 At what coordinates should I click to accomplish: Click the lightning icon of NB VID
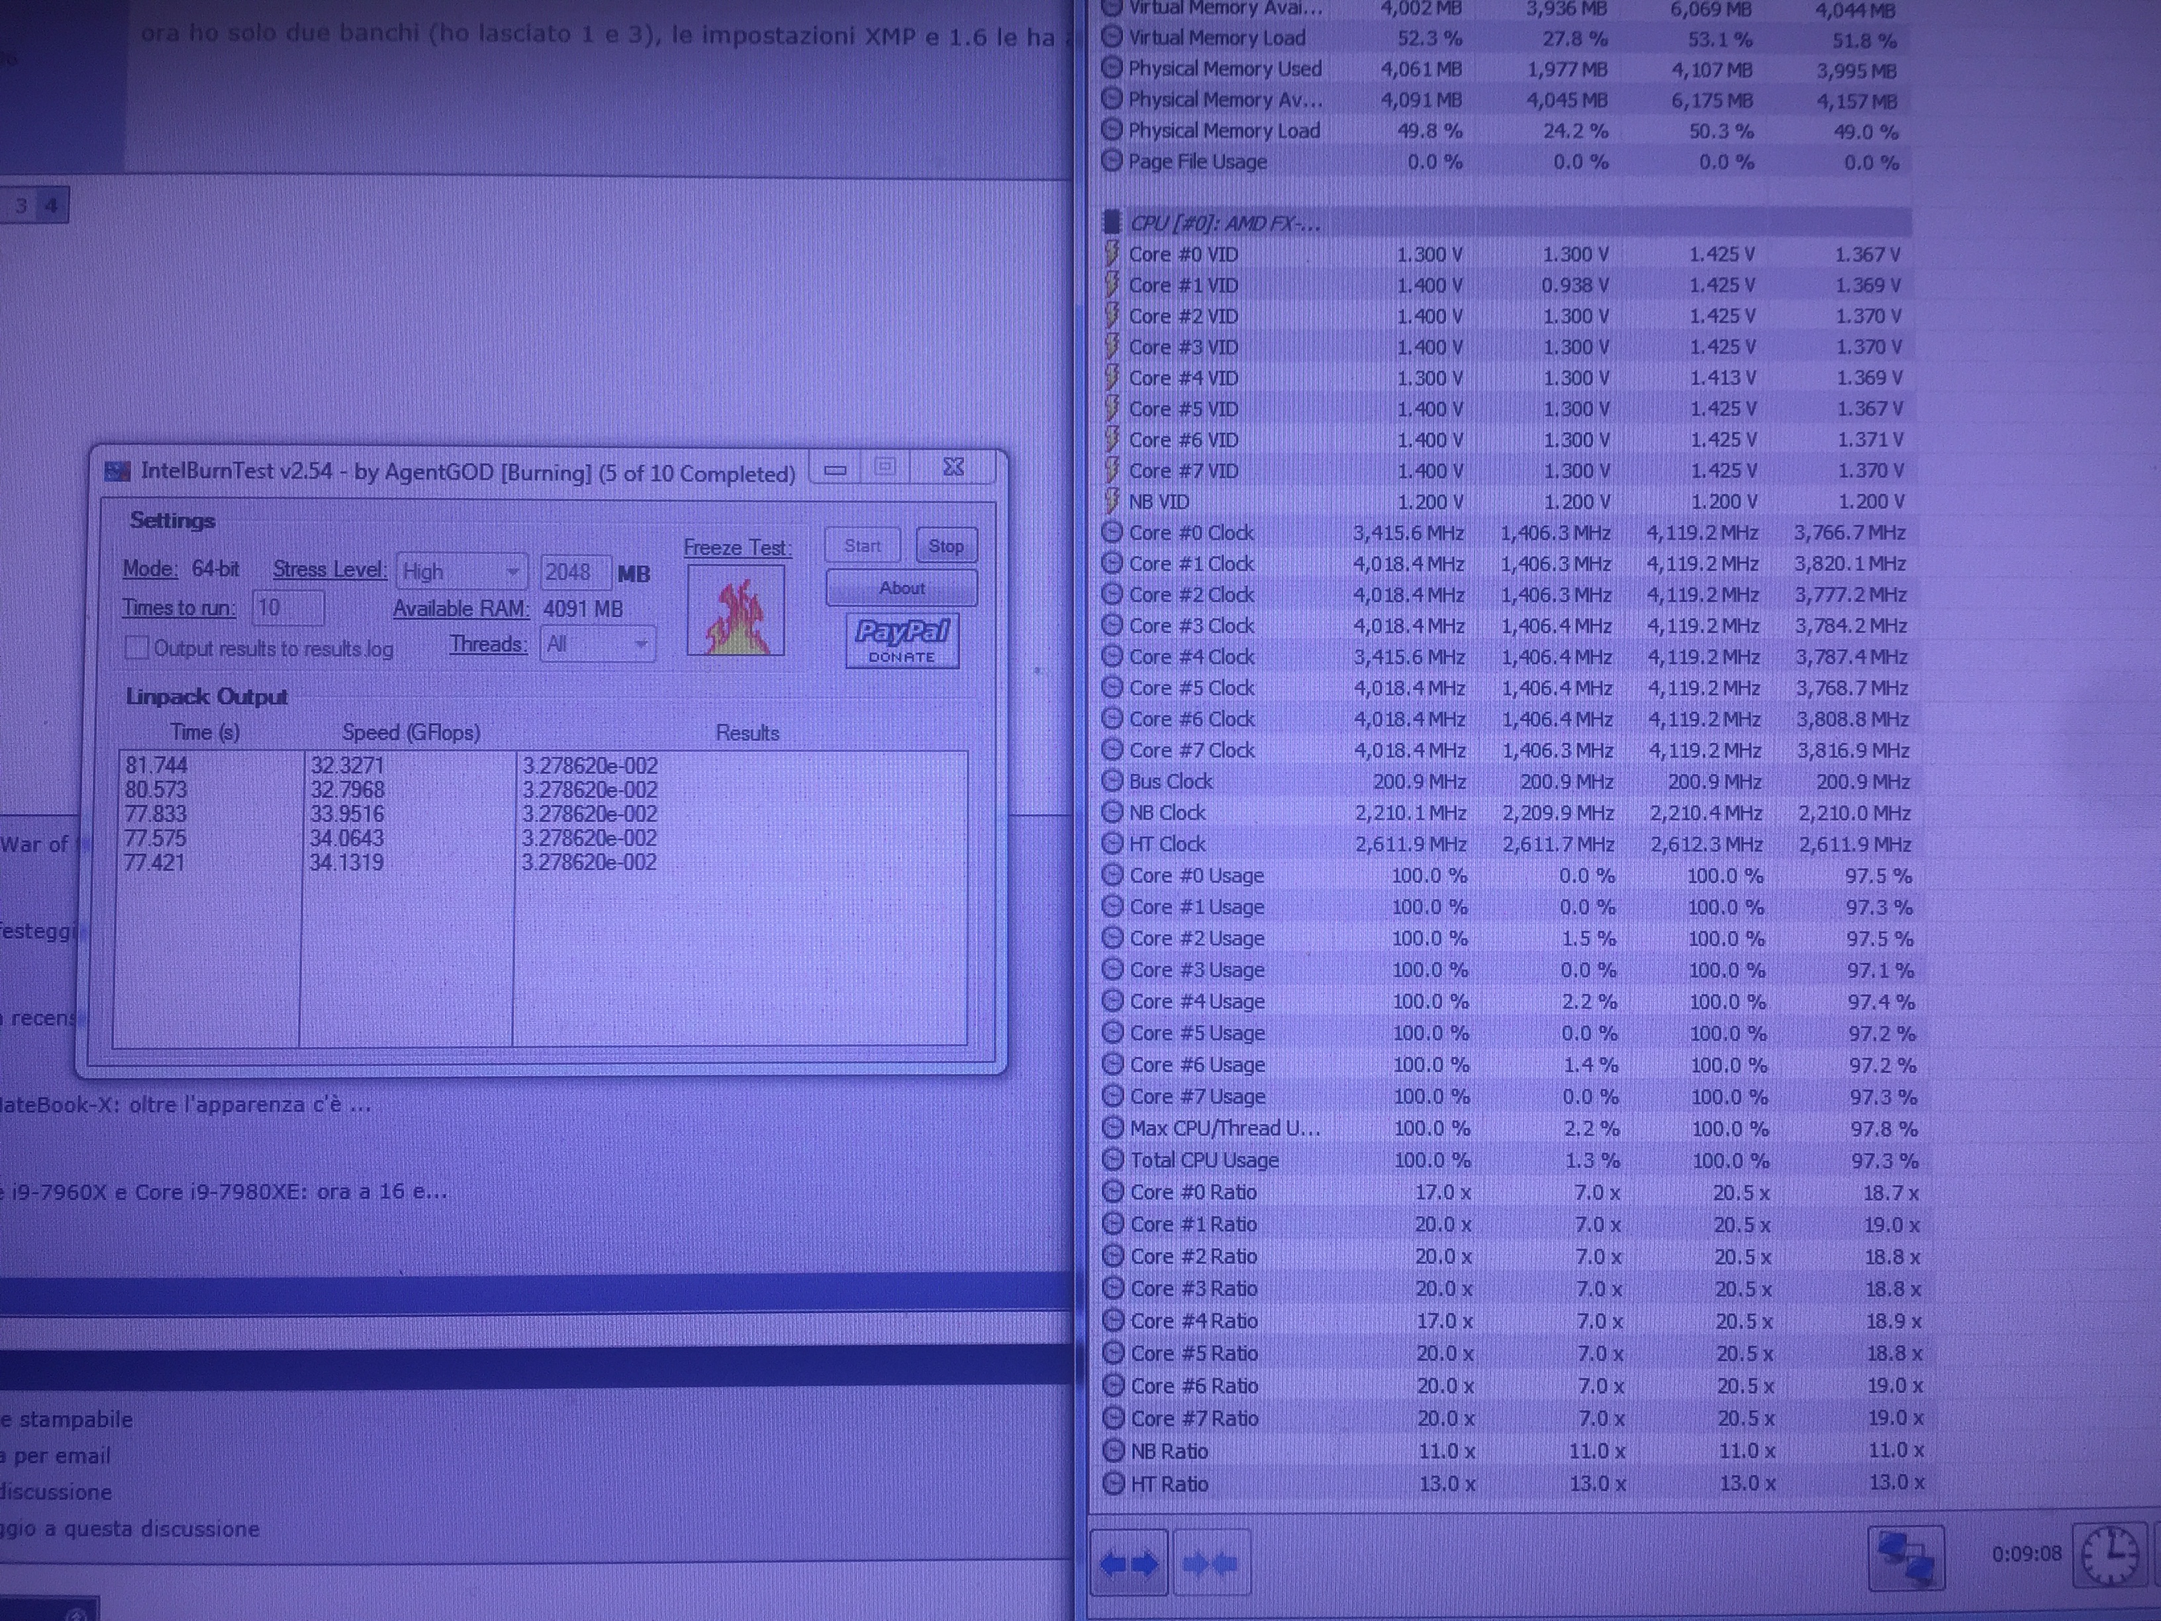[x=1111, y=501]
